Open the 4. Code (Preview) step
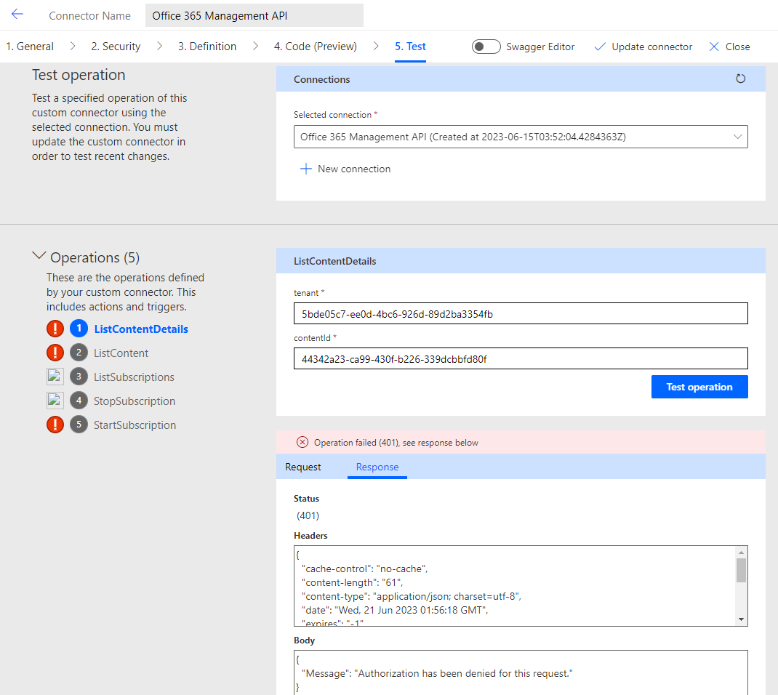The width and height of the screenshot is (778, 695). 315,46
